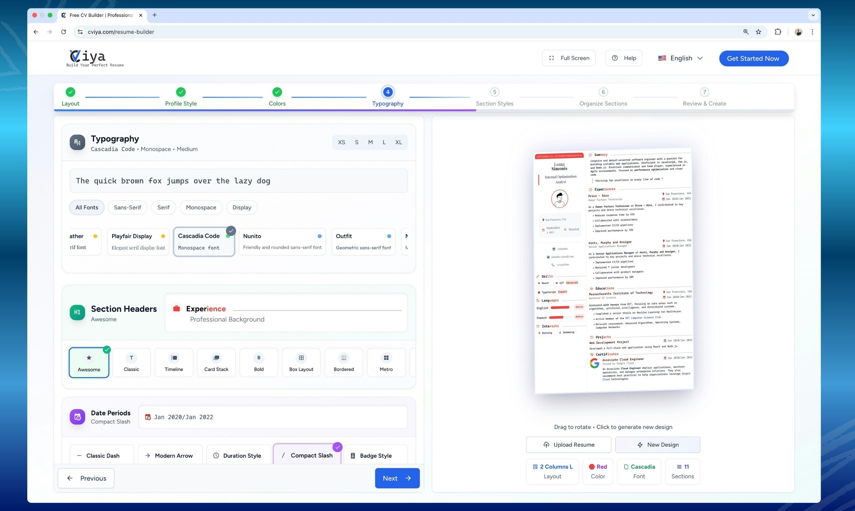Click the New Design button
The image size is (855, 511).
click(657, 444)
